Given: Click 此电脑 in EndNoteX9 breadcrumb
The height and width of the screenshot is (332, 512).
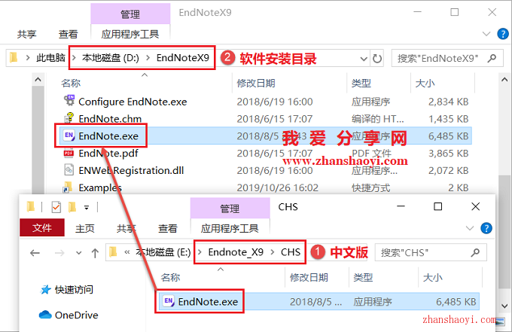Looking at the screenshot, I should (x=50, y=58).
